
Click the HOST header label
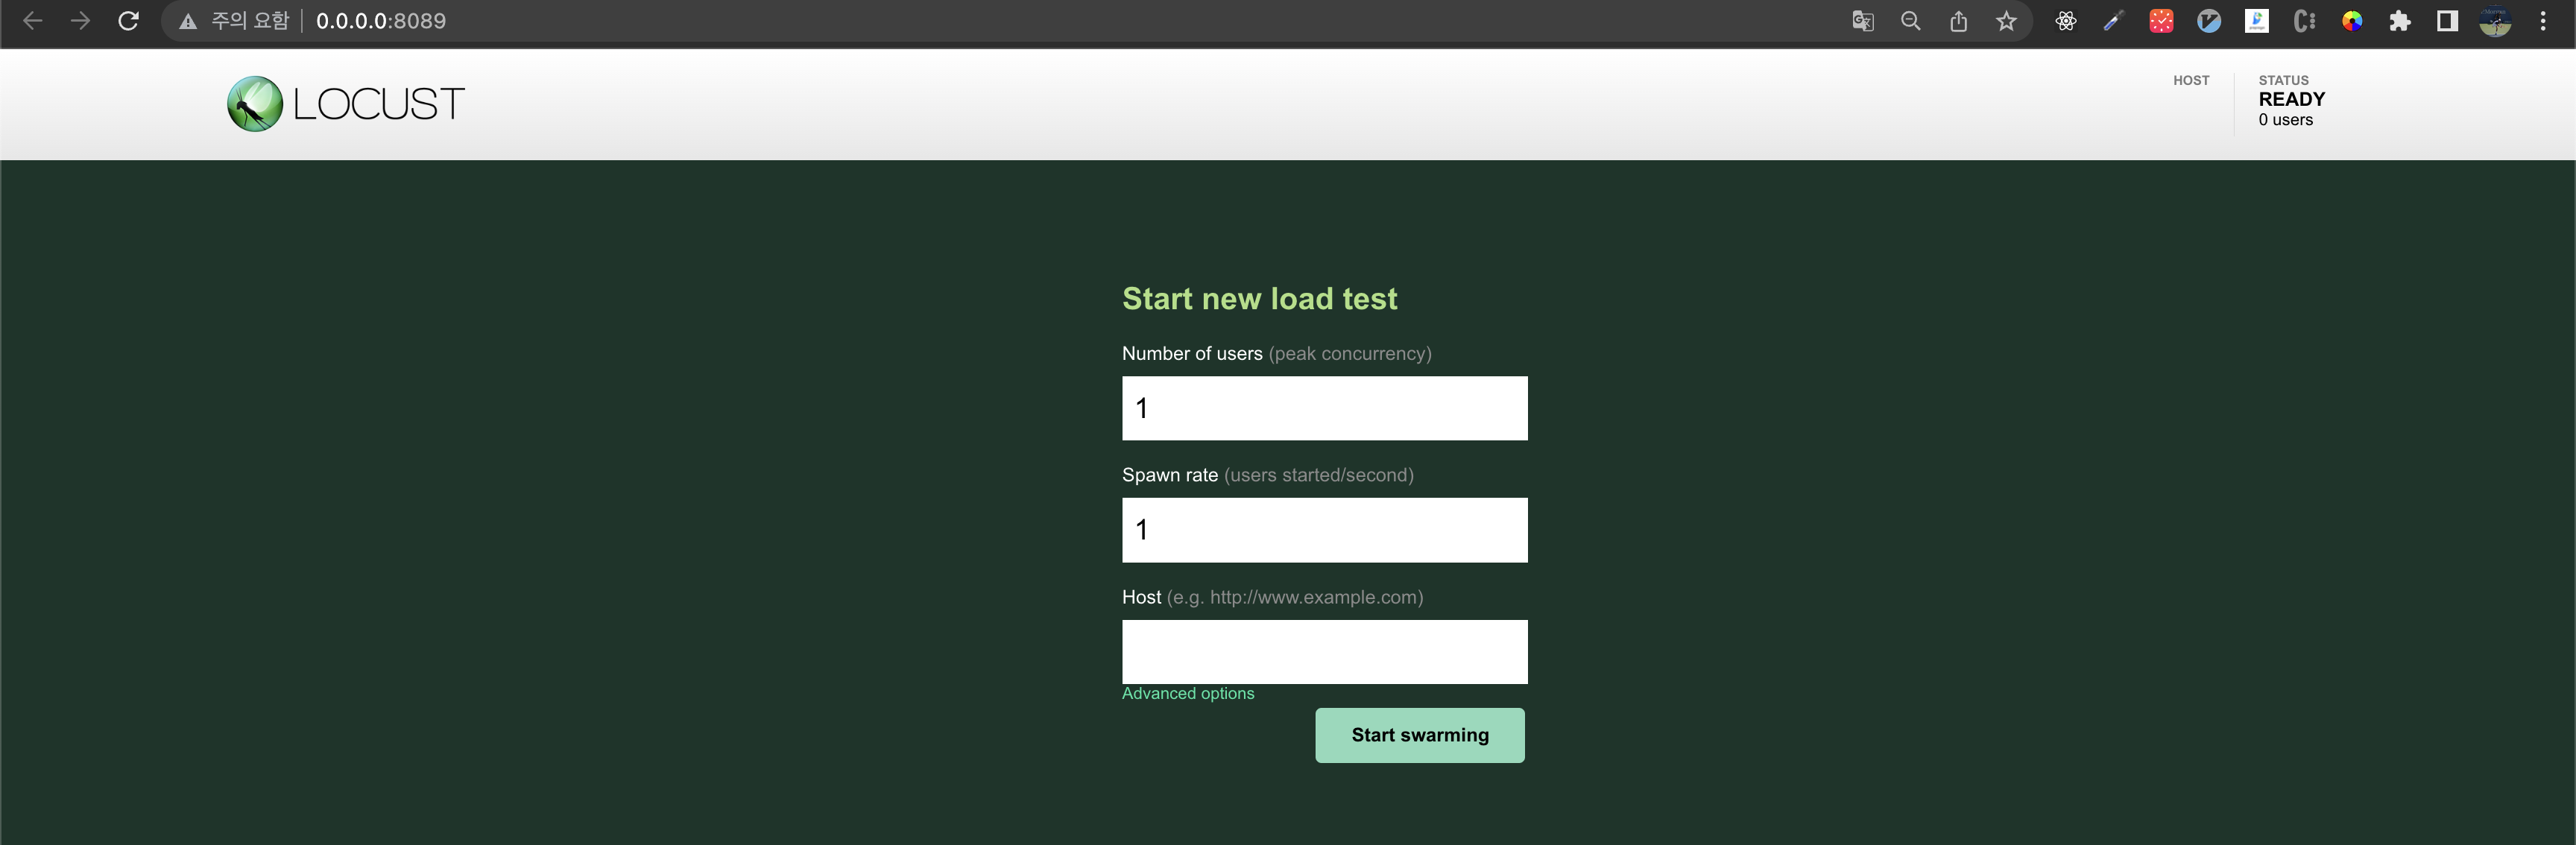coord(2191,80)
